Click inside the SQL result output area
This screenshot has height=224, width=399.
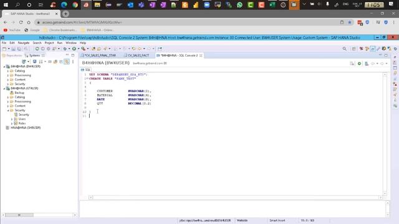pyautogui.click(x=233, y=209)
